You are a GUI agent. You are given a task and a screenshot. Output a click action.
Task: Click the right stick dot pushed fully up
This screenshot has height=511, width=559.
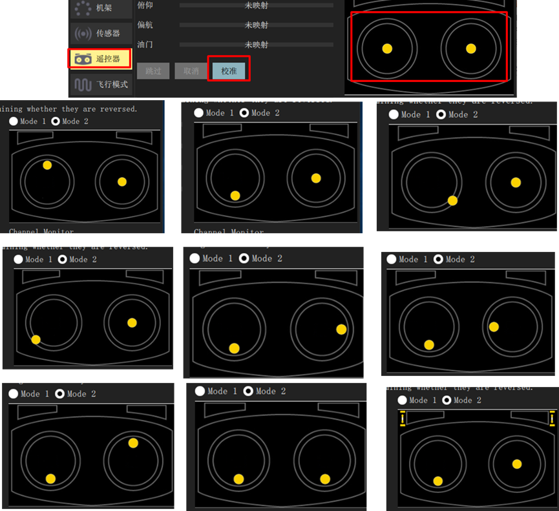133,443
